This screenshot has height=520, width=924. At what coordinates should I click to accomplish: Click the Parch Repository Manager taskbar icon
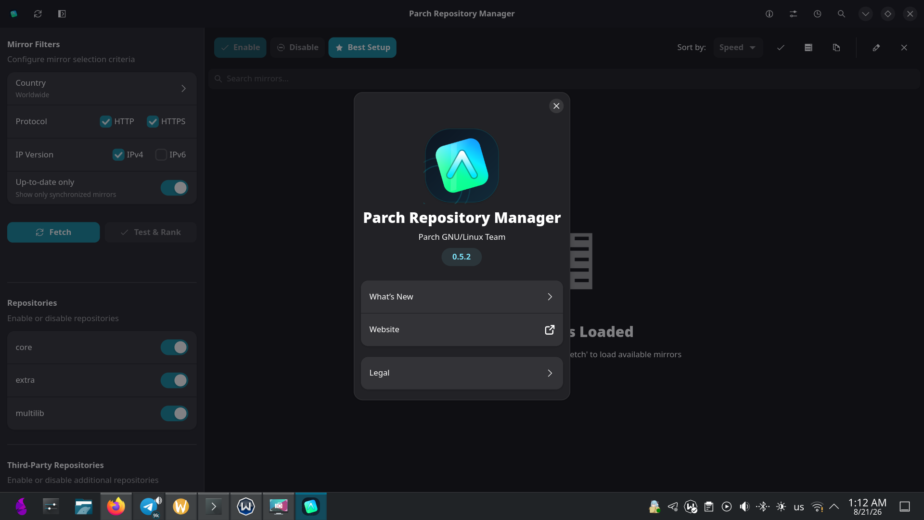point(311,507)
